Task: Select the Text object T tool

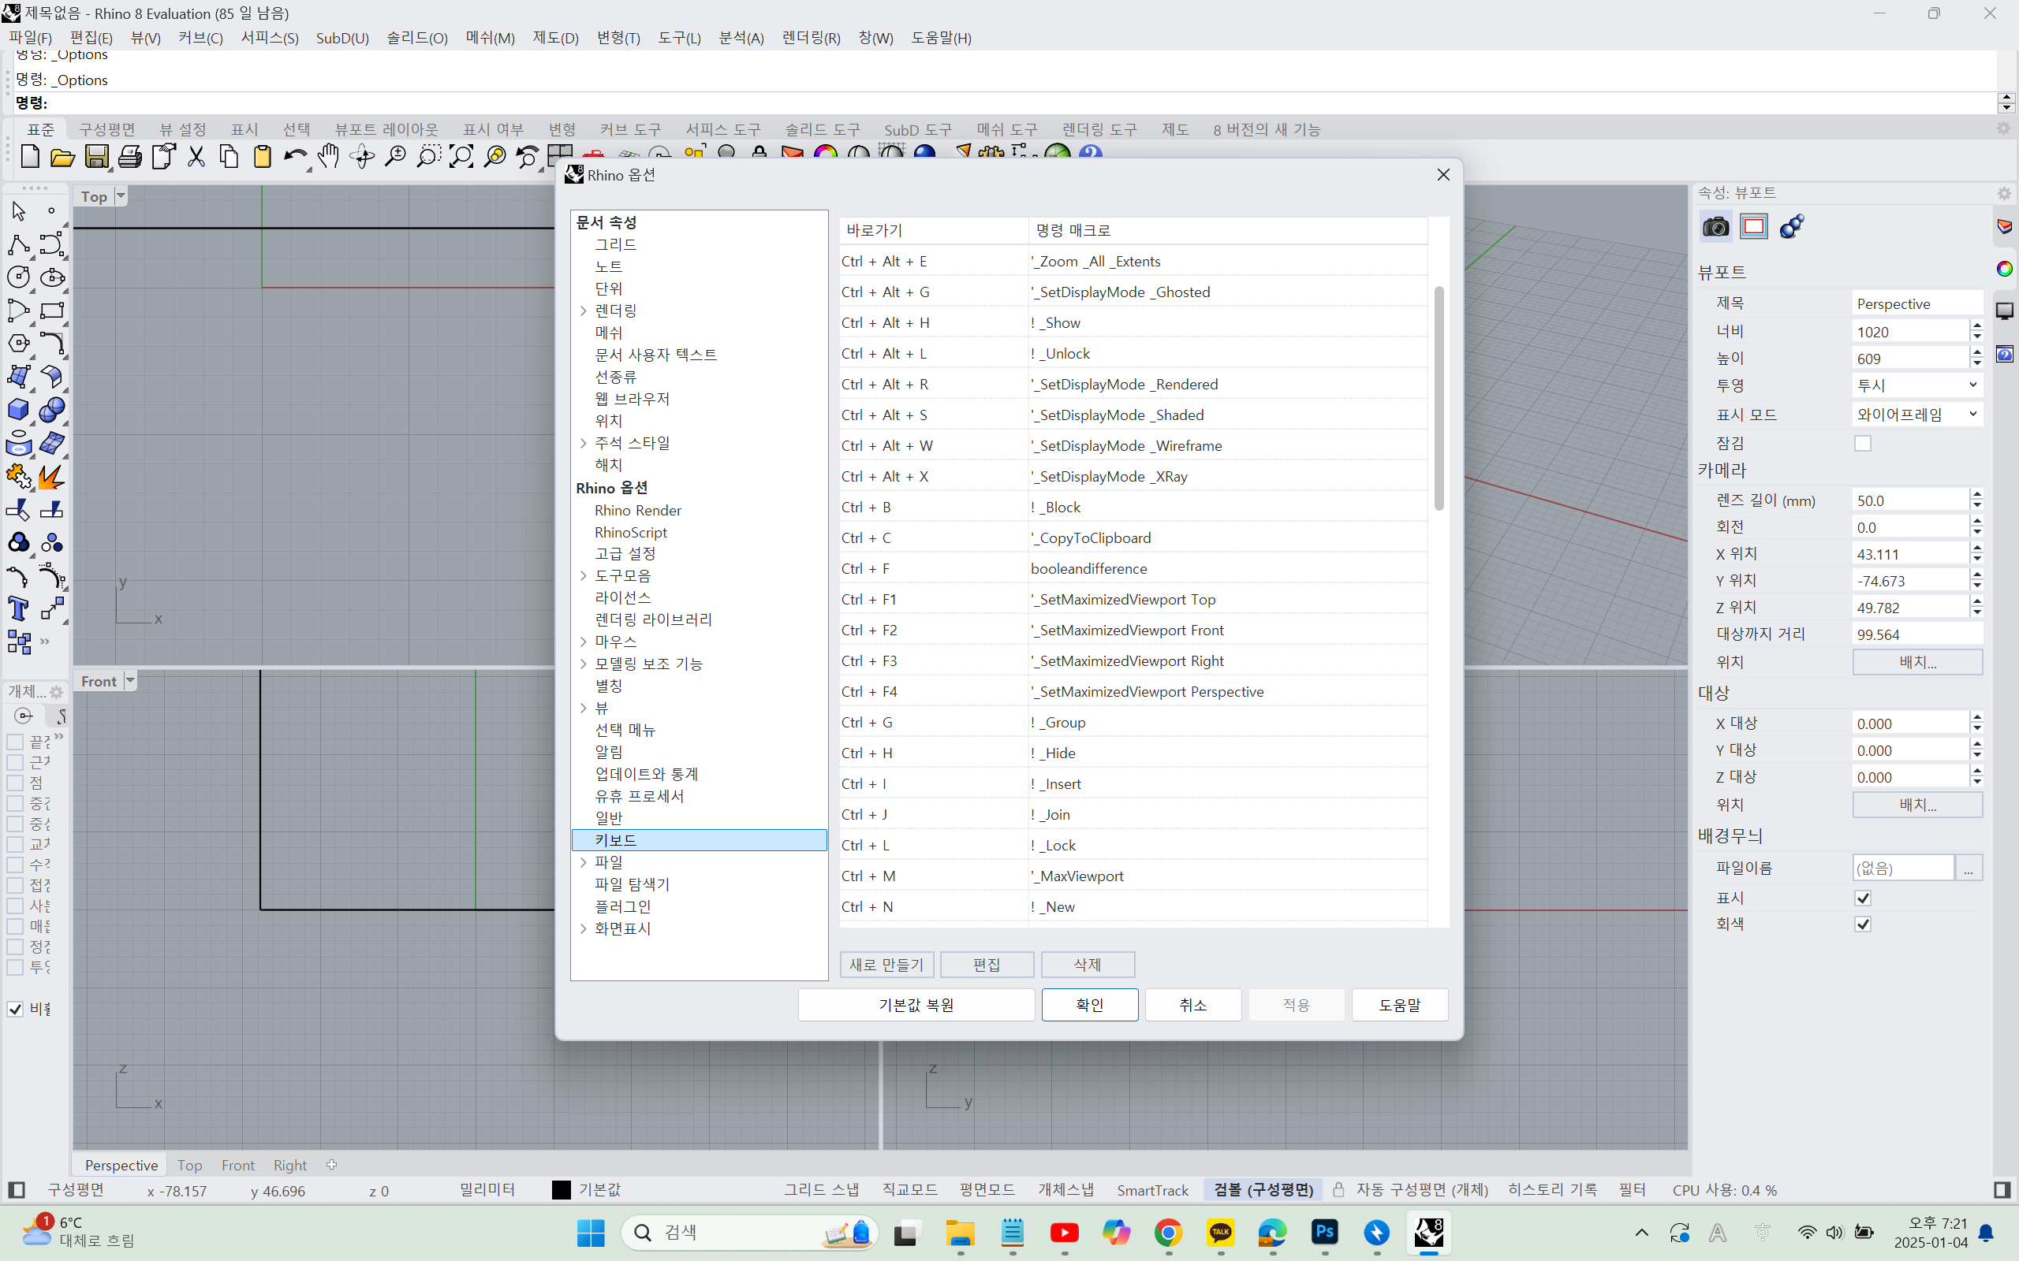Action: [x=18, y=608]
